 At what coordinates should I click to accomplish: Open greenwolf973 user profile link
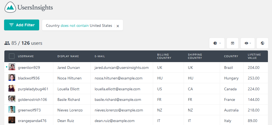click(x=29, y=110)
